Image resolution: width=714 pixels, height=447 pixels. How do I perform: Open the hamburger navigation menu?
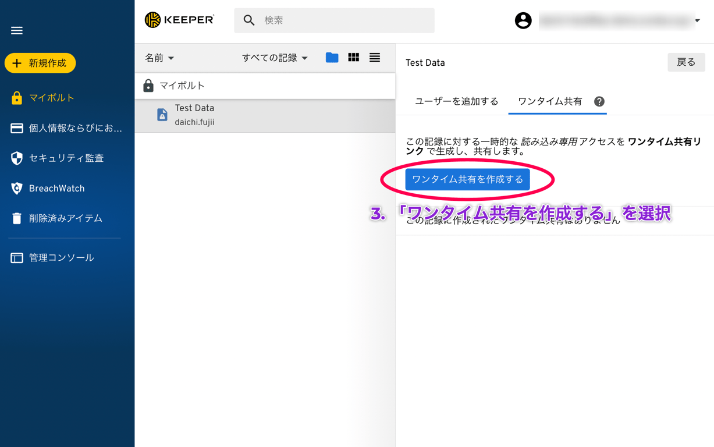pos(16,30)
